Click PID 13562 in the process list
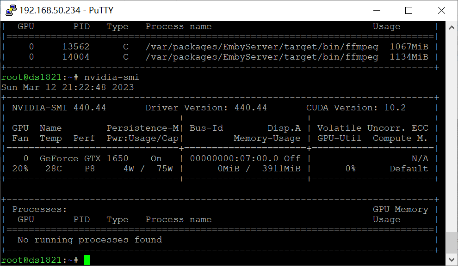The width and height of the screenshot is (458, 266). [76, 47]
